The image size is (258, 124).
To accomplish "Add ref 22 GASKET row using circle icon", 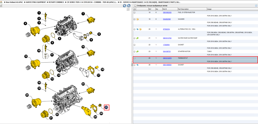I will click(134, 45).
